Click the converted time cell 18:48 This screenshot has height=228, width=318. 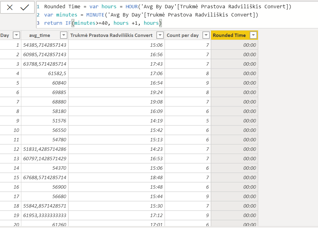(x=116, y=177)
